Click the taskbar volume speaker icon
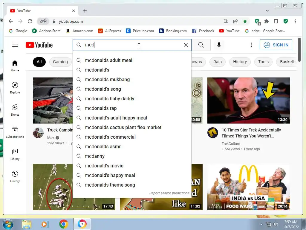The height and width of the screenshot is (230, 306). coord(276,224)
